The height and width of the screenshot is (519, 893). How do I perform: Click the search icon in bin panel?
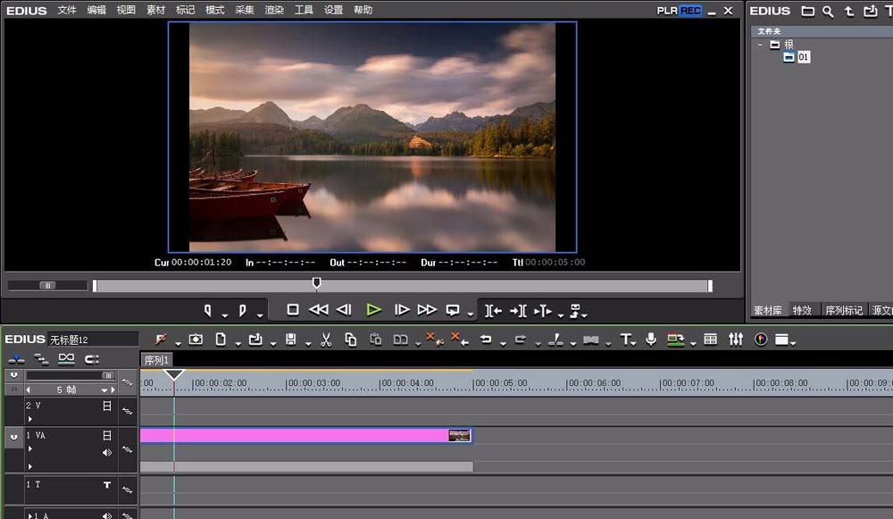point(828,11)
